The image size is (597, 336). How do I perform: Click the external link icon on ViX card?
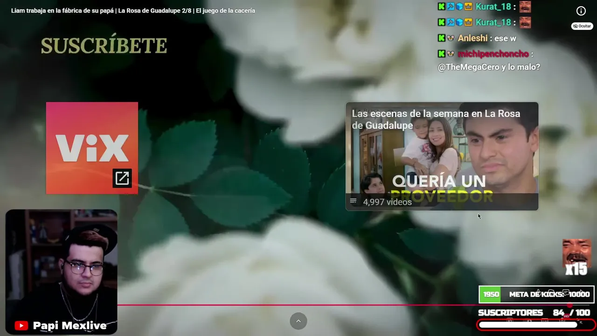[122, 178]
